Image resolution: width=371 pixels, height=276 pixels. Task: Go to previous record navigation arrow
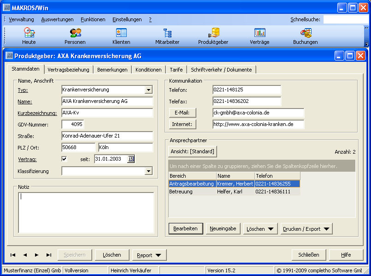click(25, 255)
